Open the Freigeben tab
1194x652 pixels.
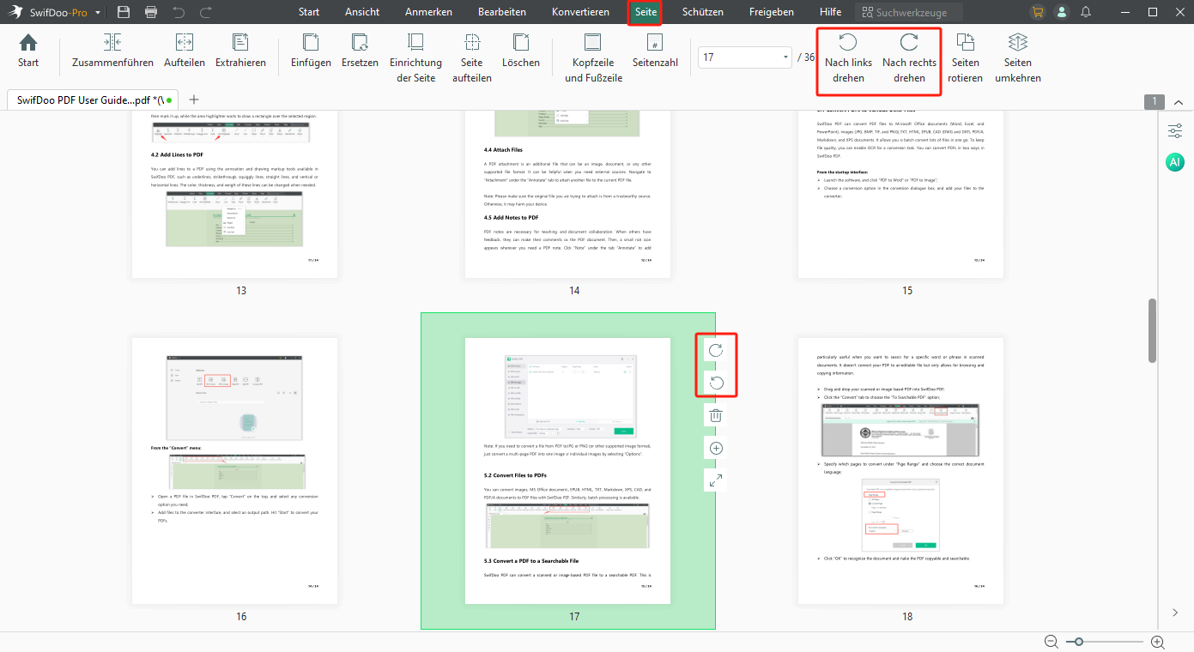coord(771,12)
